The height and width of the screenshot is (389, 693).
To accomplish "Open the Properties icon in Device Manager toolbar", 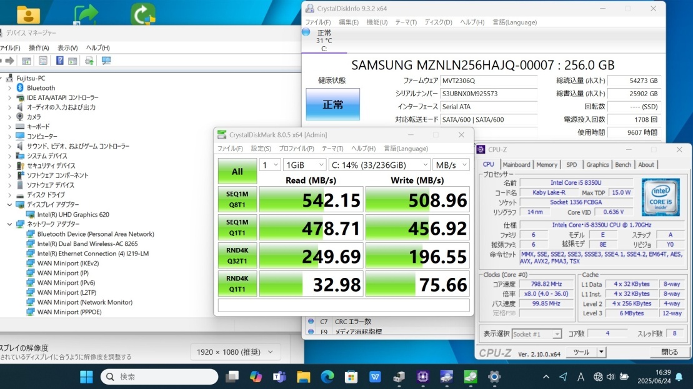I will pos(43,61).
